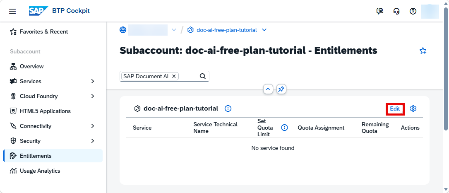
Task: Click the subaccount cube icon in breadcrumb
Action: click(x=190, y=30)
